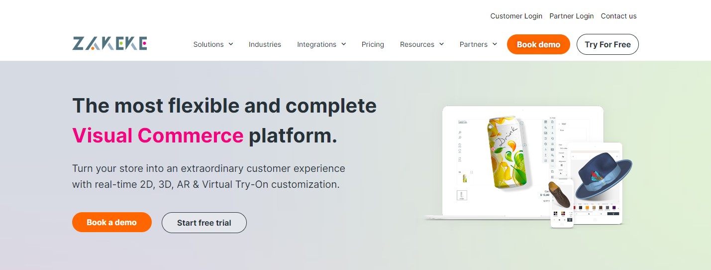711x270 pixels.
Task: Click the Start free trial button
Action: [204, 223]
